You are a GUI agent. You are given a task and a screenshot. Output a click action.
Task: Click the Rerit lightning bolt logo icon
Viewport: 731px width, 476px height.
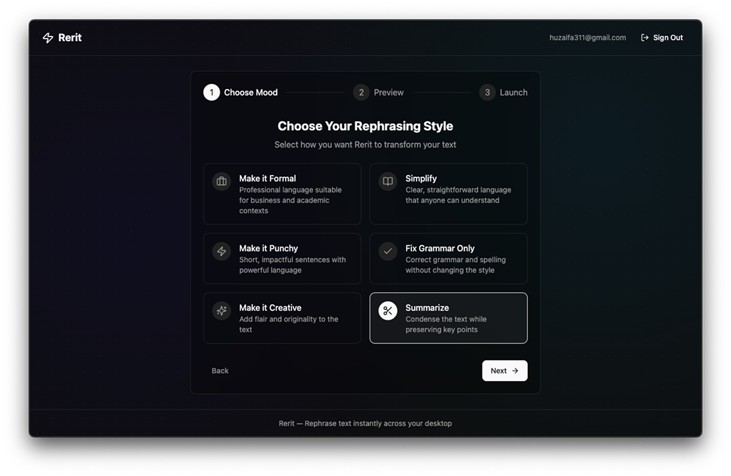tap(48, 38)
